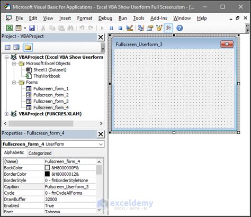This screenshot has height=217, width=251.
Task: Collapse the VBAProject (Excel VBA Show Userform) node
Action: pos(6,57)
